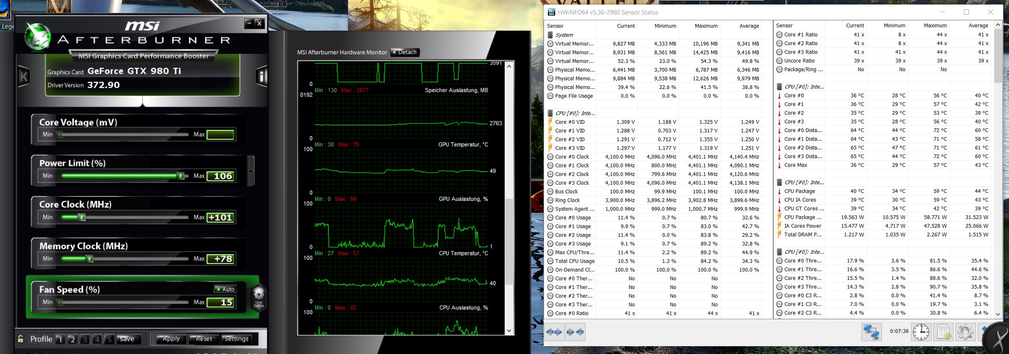Image resolution: width=1009 pixels, height=354 pixels.
Task: Click the GPU Temperatur graph in monitor
Action: tap(401, 171)
